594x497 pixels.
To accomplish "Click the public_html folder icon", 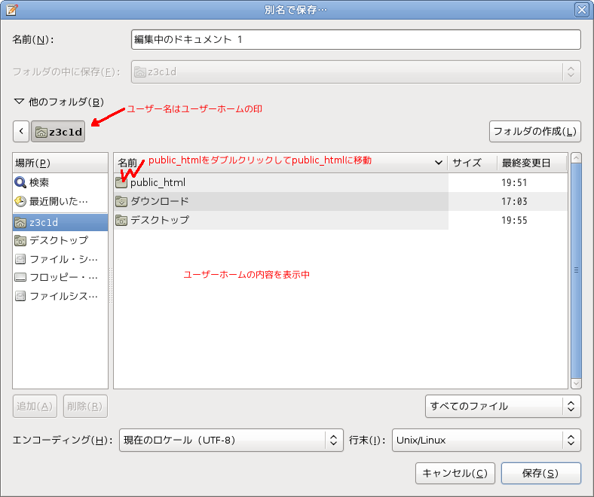I will point(121,183).
